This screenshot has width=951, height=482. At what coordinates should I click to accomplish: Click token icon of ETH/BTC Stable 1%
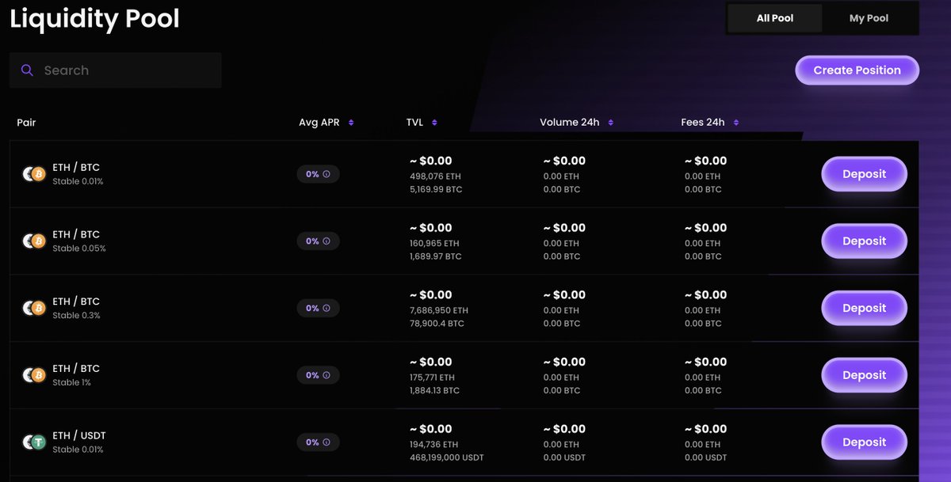pyautogui.click(x=34, y=375)
